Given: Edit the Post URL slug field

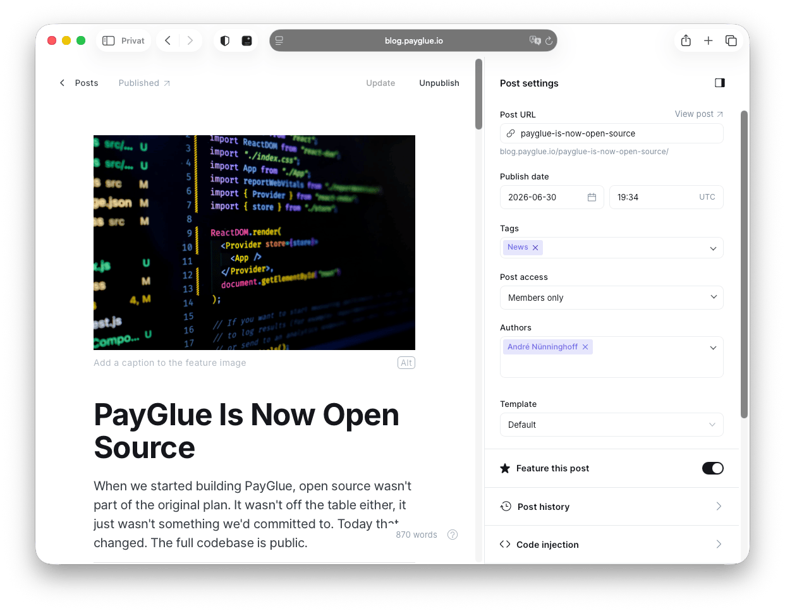Looking at the screenshot, I should pyautogui.click(x=611, y=133).
